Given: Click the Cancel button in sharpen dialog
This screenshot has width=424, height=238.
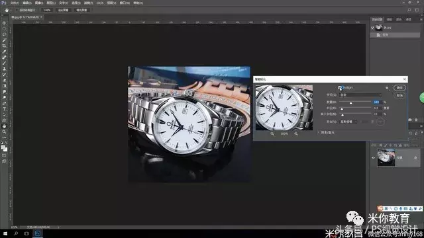Looking at the screenshot, I should tap(399, 95).
